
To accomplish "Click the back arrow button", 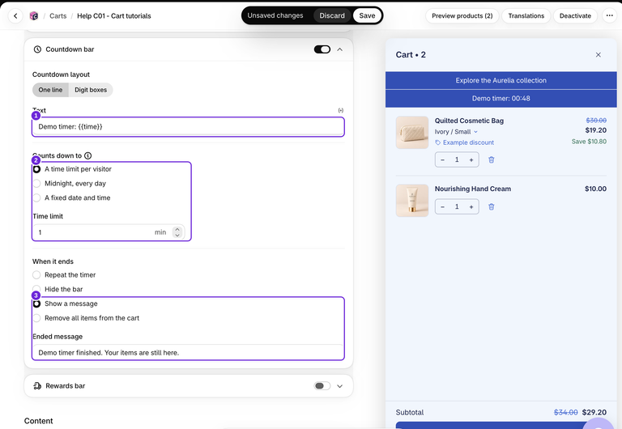I will pyautogui.click(x=15, y=16).
